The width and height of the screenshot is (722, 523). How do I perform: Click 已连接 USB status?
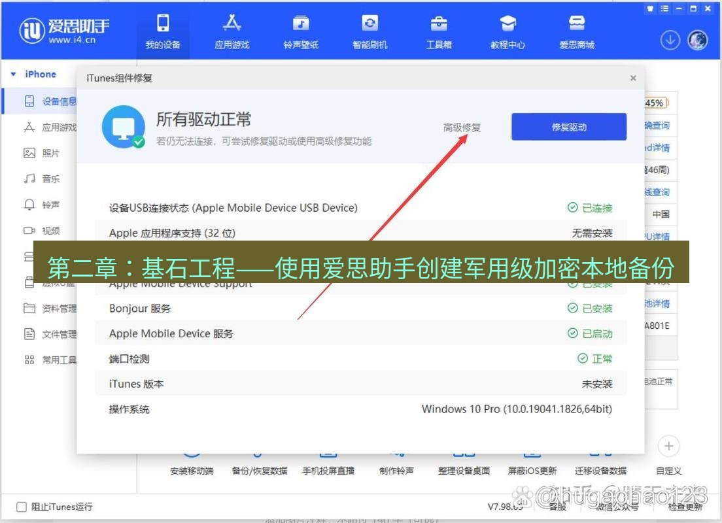pos(590,208)
